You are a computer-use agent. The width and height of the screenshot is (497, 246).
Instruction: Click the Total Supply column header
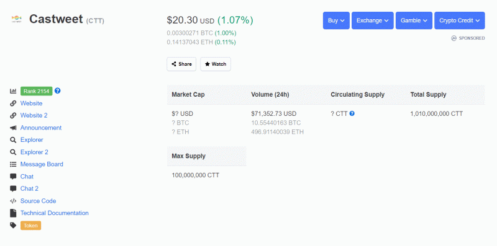[x=428, y=95]
